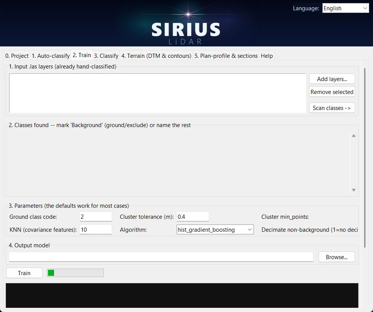Click the 'Decimate non-background' label
The image size is (373, 312).
310,230
